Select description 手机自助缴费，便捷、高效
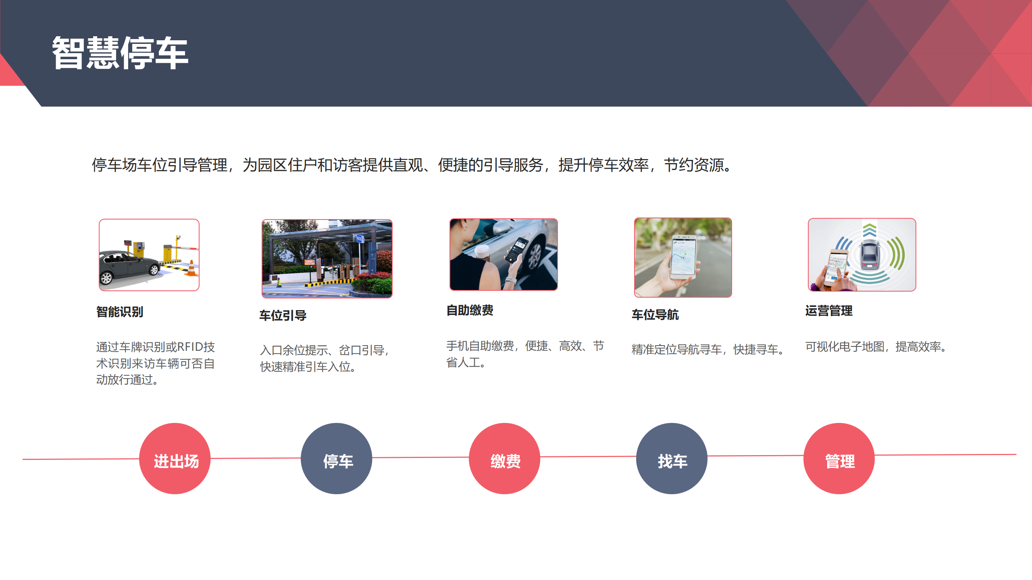The width and height of the screenshot is (1032, 580). point(525,354)
